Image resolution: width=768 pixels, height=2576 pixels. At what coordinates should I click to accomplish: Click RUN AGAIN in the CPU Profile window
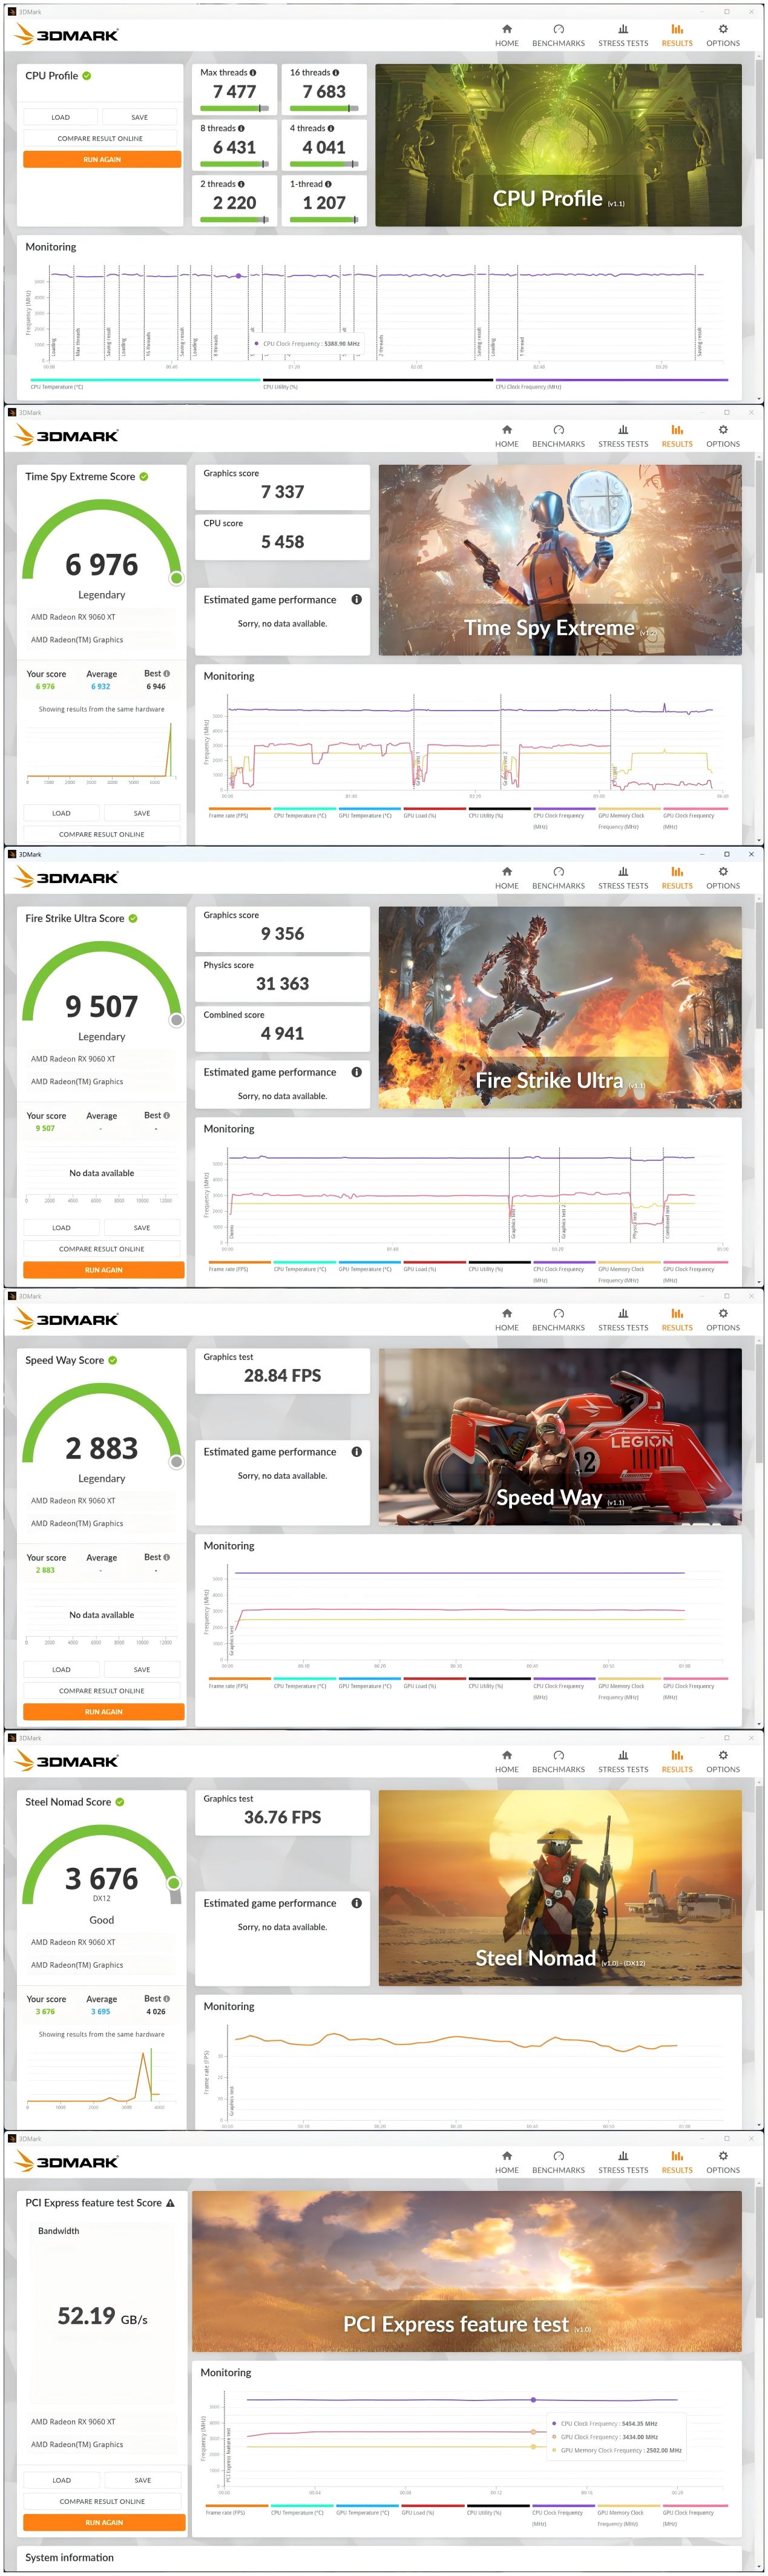tap(102, 159)
